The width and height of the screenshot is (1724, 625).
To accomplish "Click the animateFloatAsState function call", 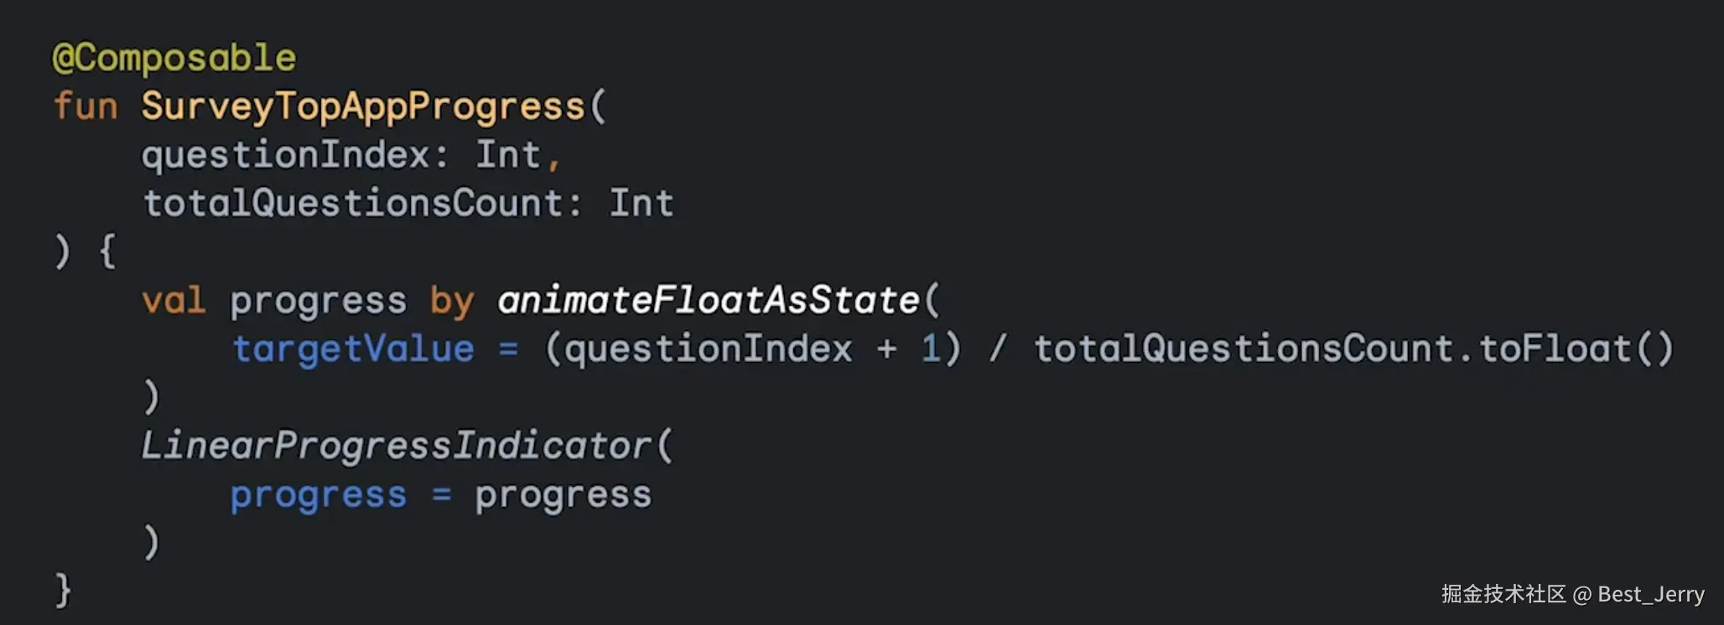I will click(709, 301).
